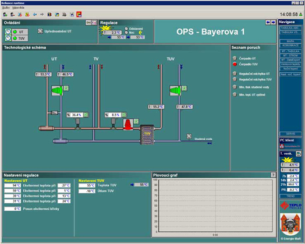Click the green TUV pump icon
This screenshot has width=305, height=244.
[175, 90]
